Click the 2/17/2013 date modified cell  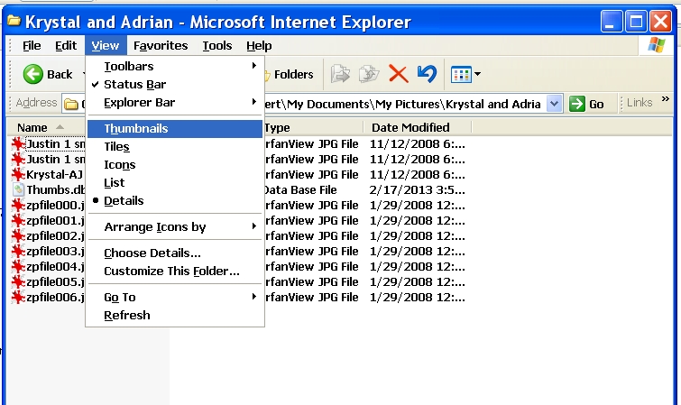pos(417,190)
